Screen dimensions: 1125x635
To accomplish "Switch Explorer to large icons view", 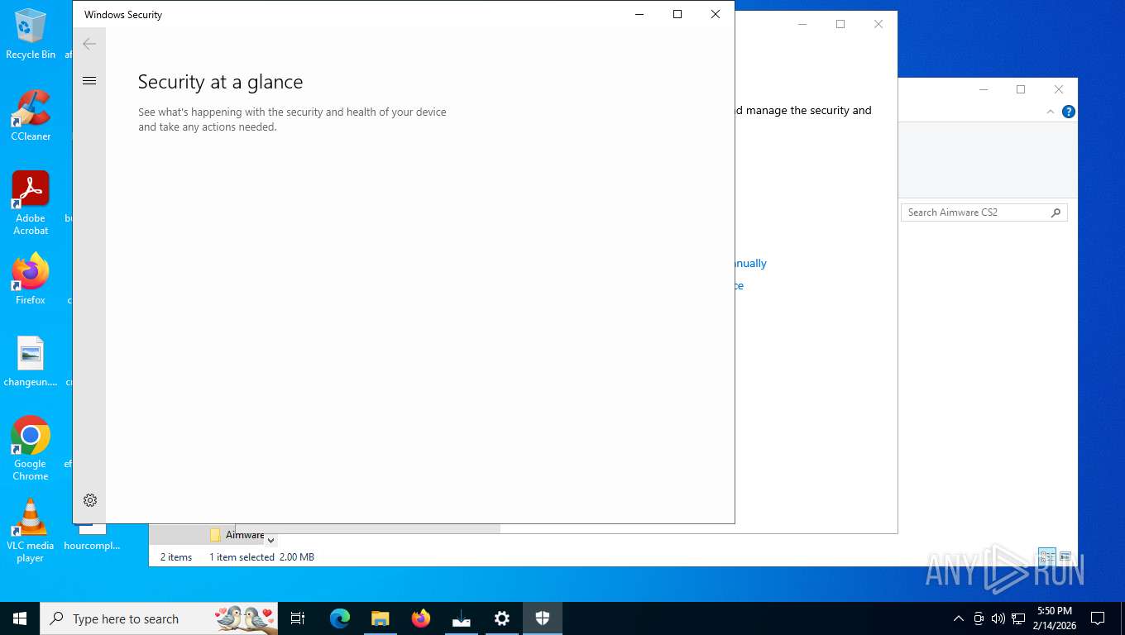I will pyautogui.click(x=1065, y=556).
